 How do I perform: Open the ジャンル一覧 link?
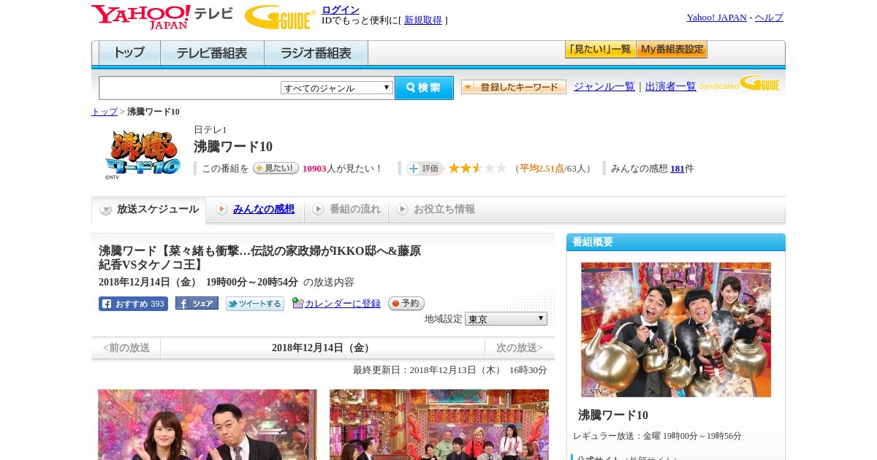pos(604,86)
